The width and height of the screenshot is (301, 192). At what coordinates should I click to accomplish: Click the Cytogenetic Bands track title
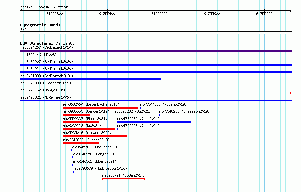[40, 25]
